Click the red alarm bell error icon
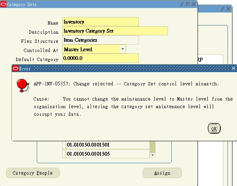The image size is (237, 186). 23,85
